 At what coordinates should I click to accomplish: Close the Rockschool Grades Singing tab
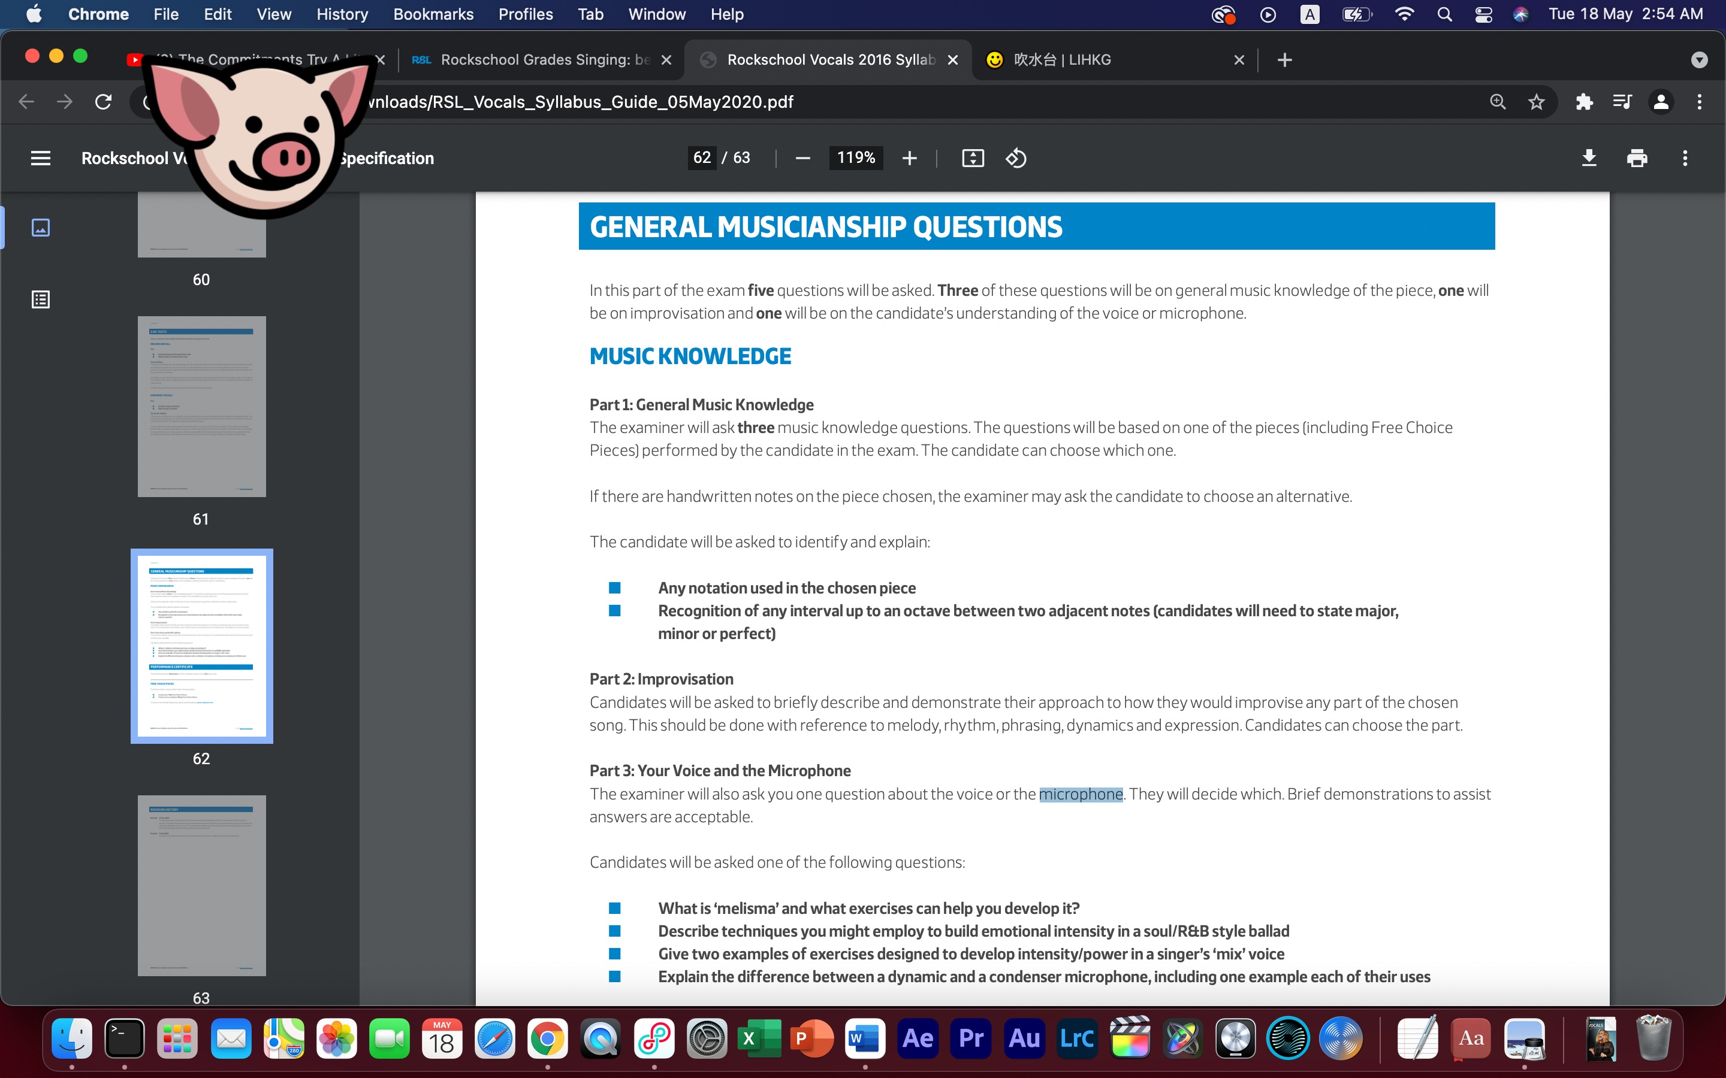click(667, 60)
